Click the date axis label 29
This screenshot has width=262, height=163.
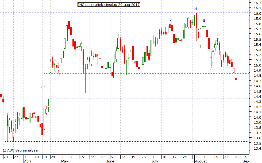pyautogui.click(x=102, y=157)
